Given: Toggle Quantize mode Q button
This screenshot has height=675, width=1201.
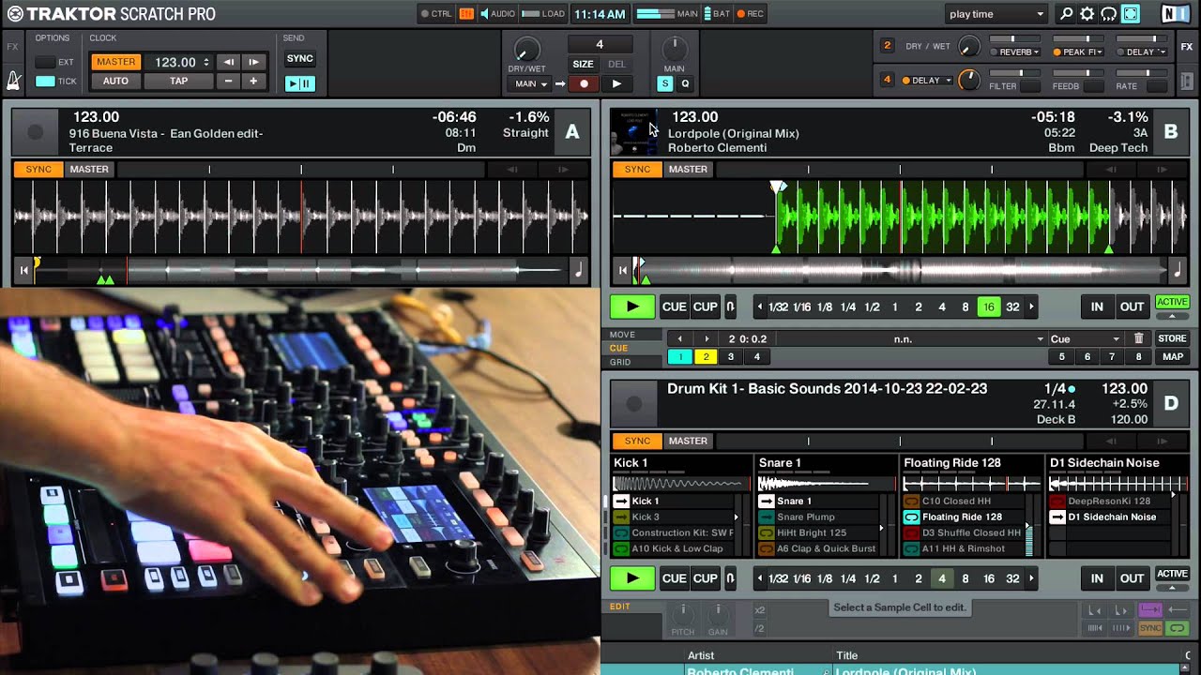Looking at the screenshot, I should click(685, 83).
